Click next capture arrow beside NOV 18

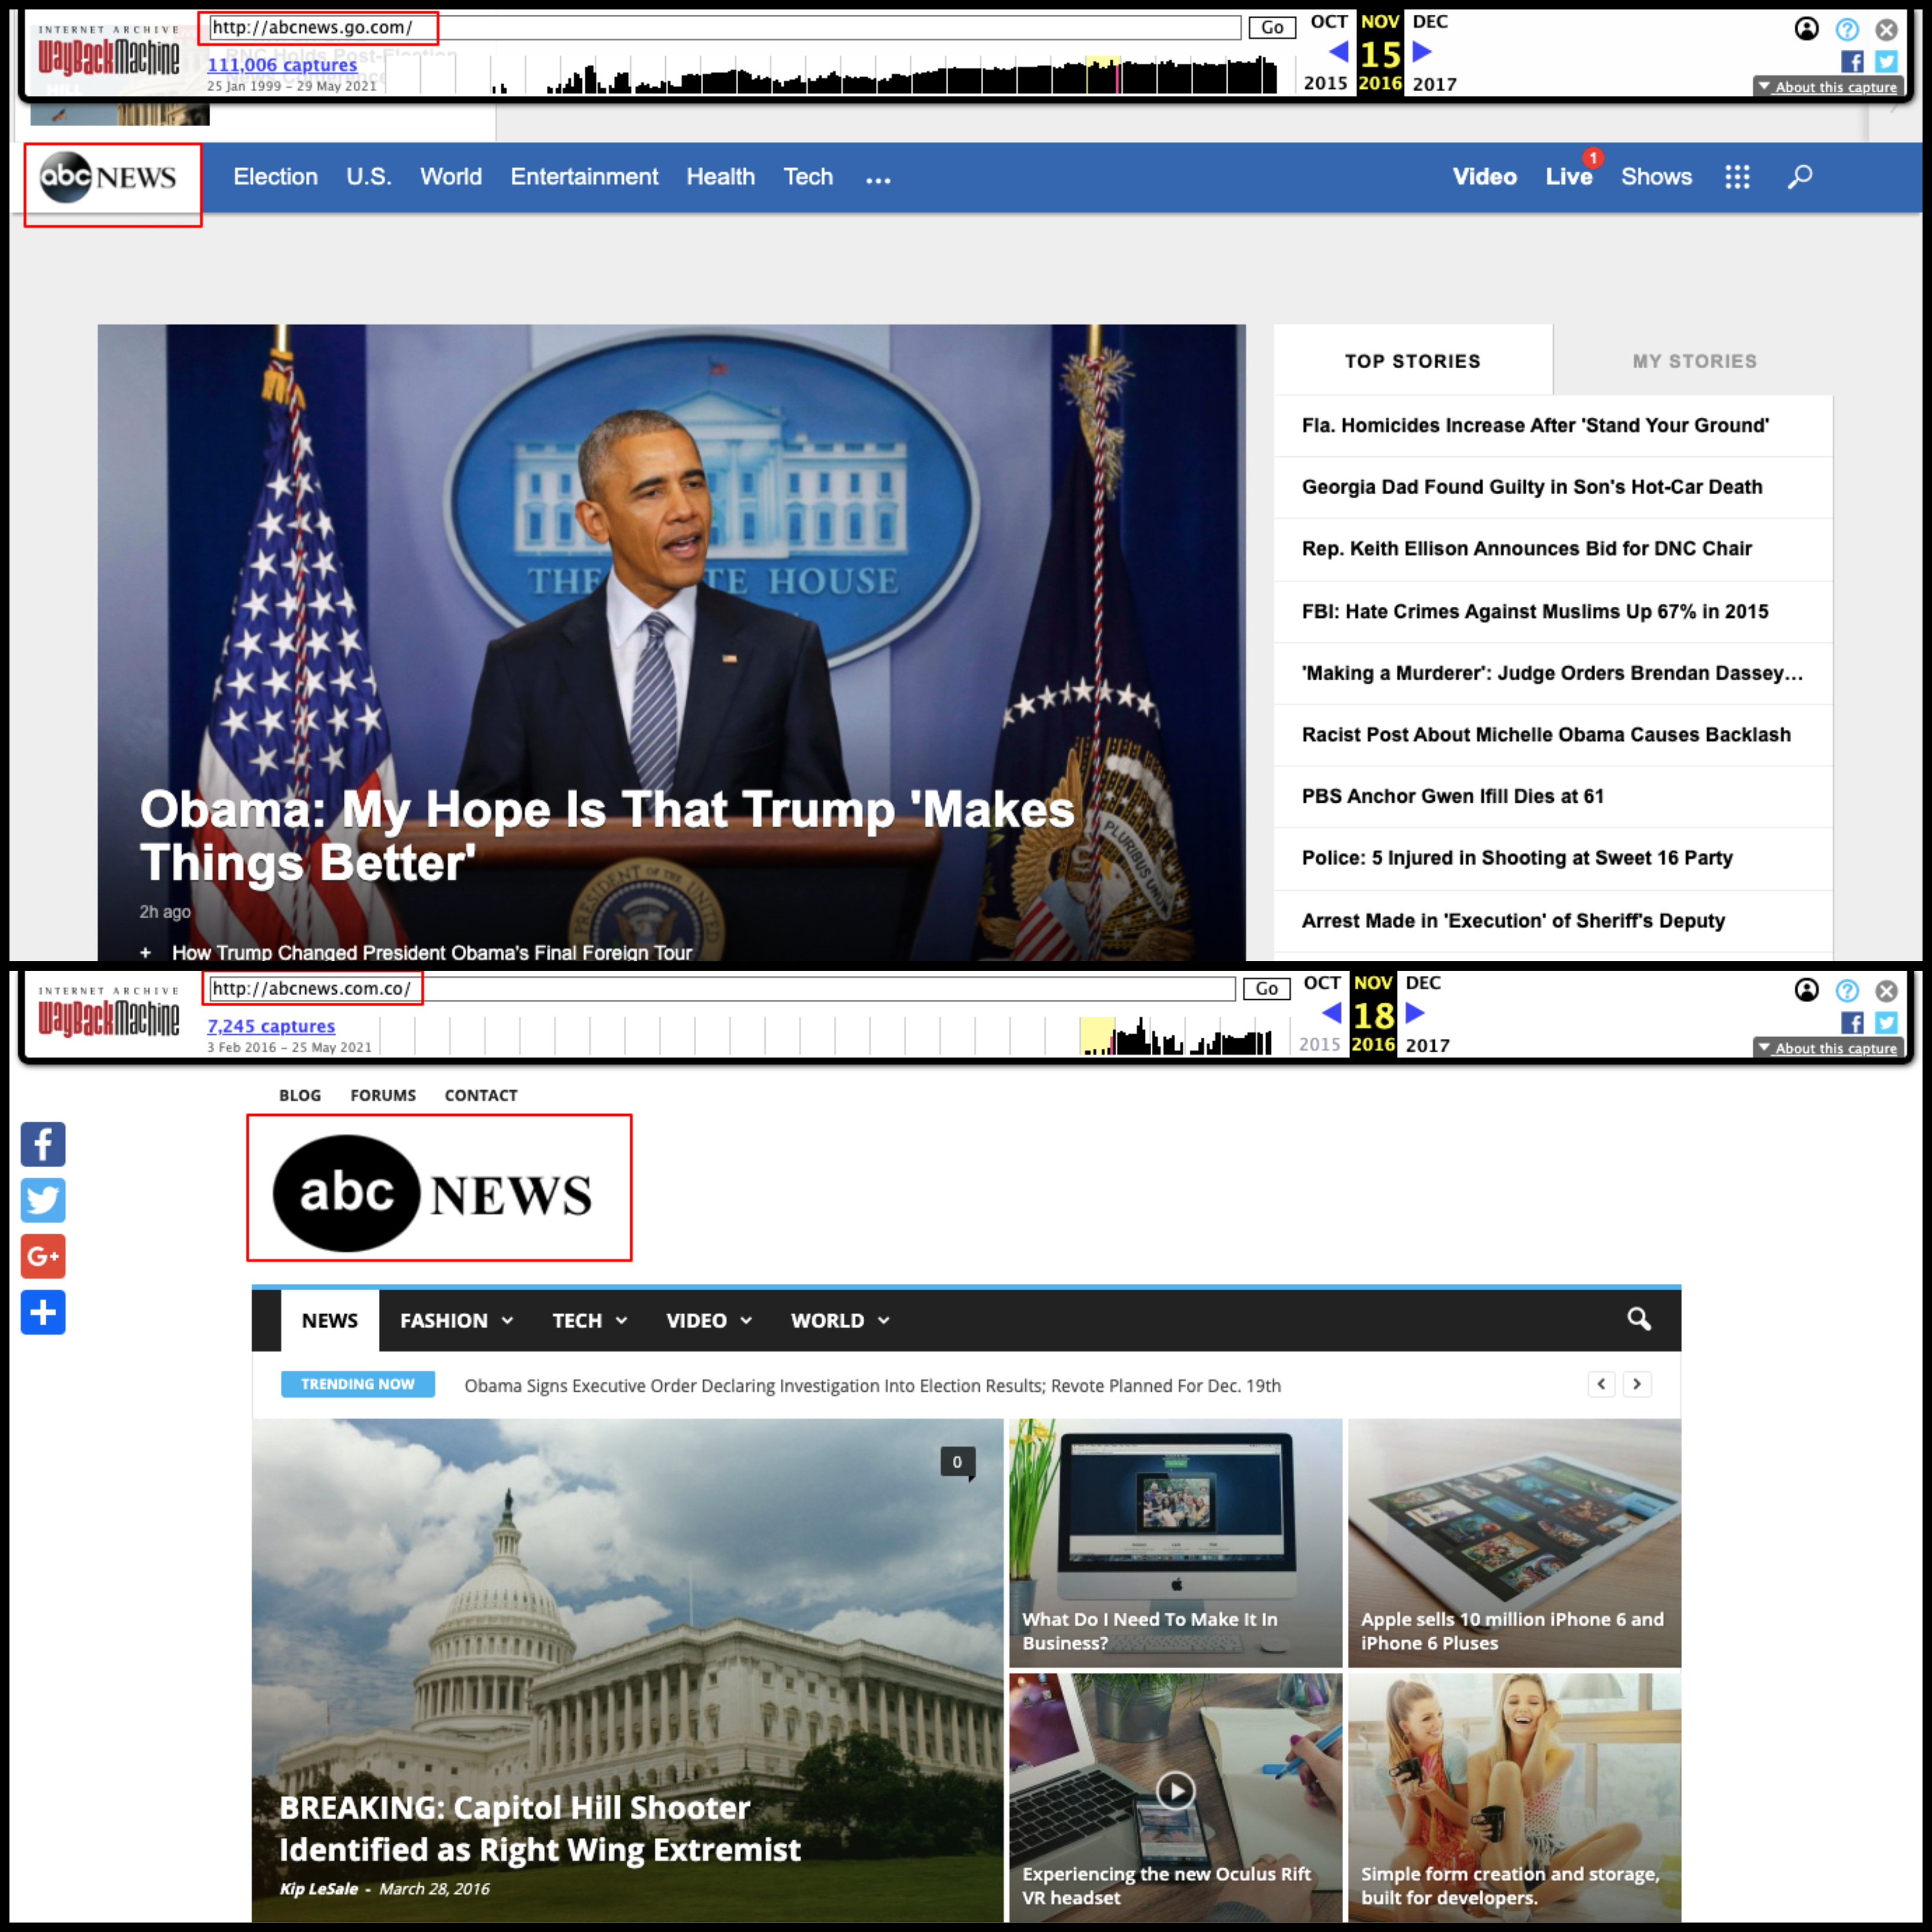pyautogui.click(x=1415, y=1012)
